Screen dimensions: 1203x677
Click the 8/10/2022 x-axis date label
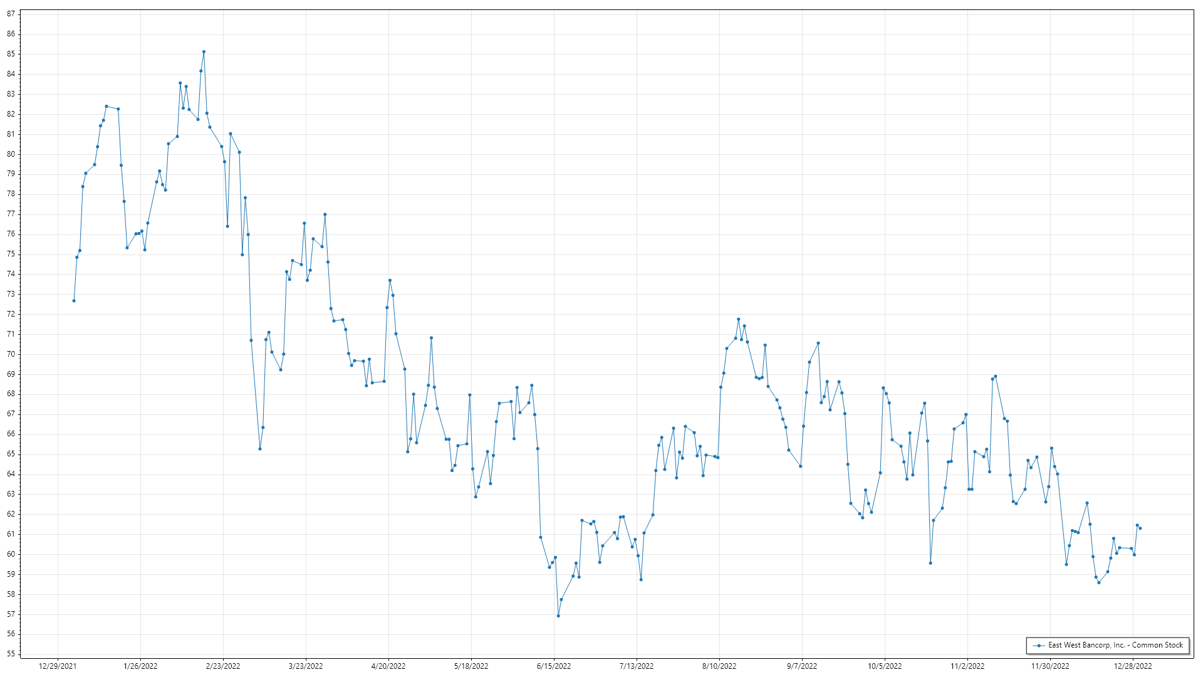click(719, 666)
